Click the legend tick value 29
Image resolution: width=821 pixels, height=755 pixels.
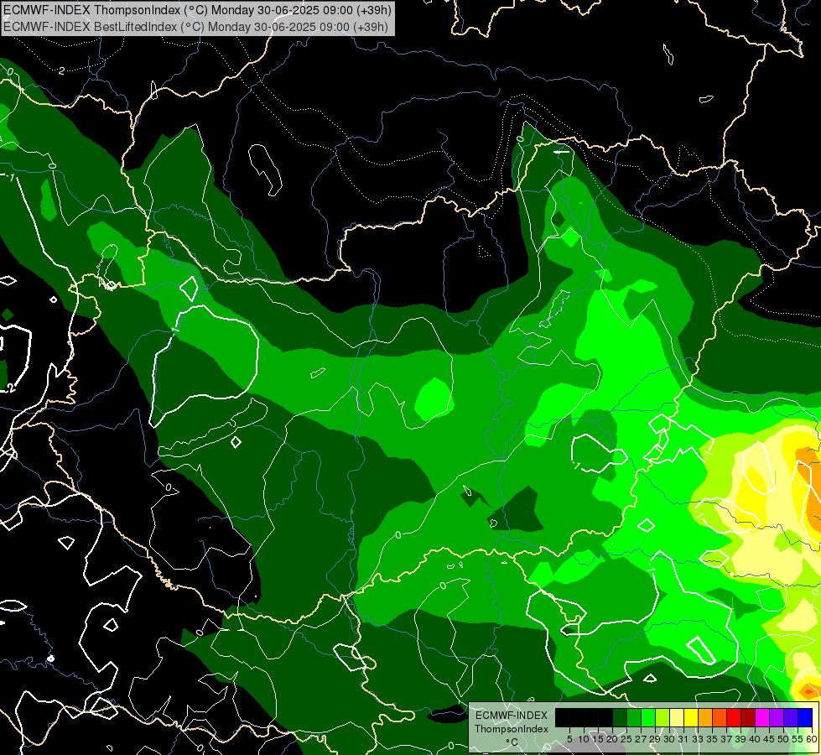click(x=655, y=739)
